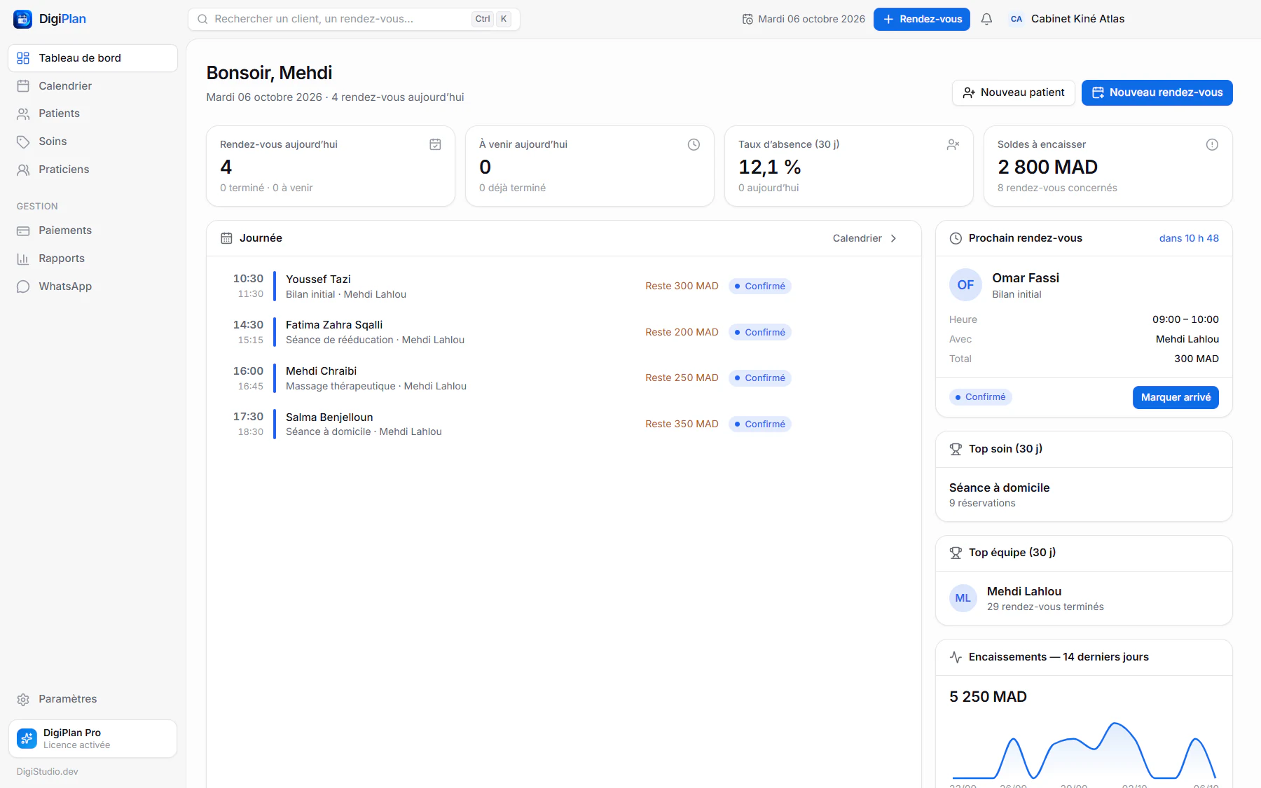Open Paiements under Gestion
The image size is (1261, 788).
[x=92, y=230]
